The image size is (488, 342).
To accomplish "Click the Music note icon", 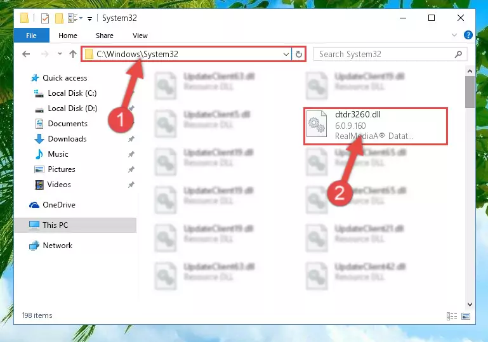I will click(x=39, y=154).
